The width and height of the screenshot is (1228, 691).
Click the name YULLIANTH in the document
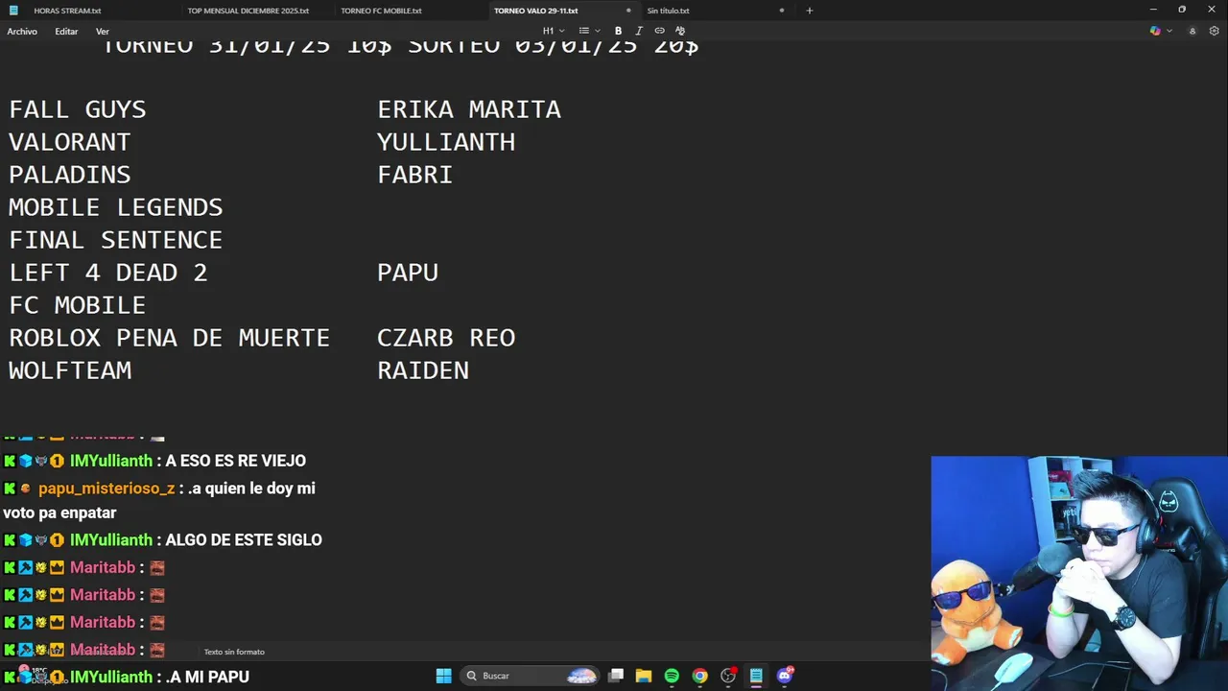tap(446, 142)
